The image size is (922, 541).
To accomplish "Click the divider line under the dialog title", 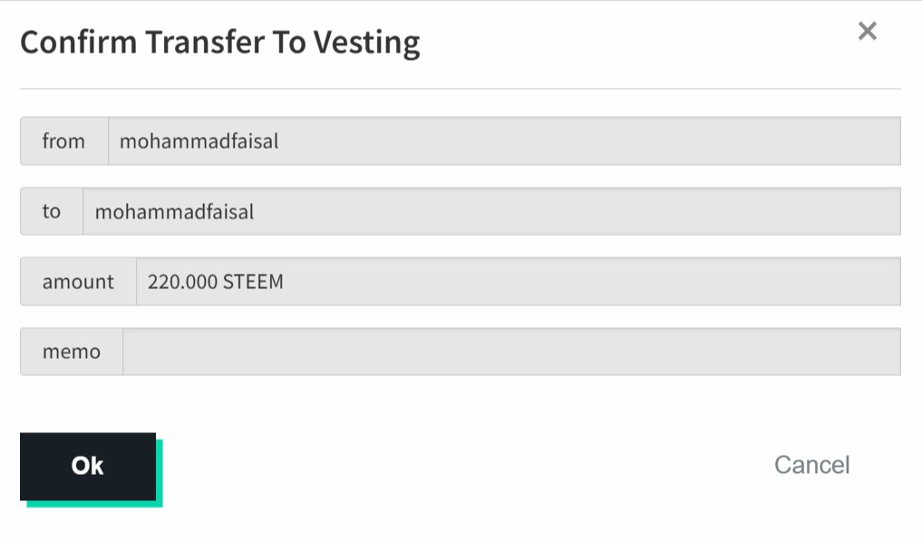I will pyautogui.click(x=460, y=89).
